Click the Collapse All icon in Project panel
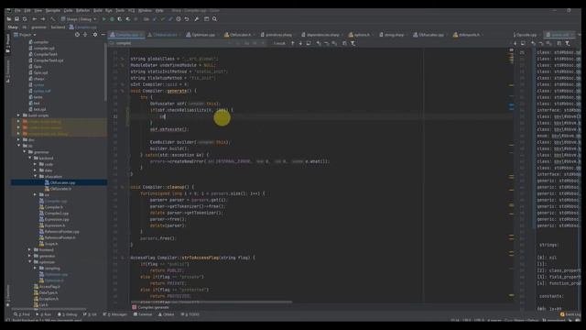Viewport: 586px width, 330px height. coord(85,35)
